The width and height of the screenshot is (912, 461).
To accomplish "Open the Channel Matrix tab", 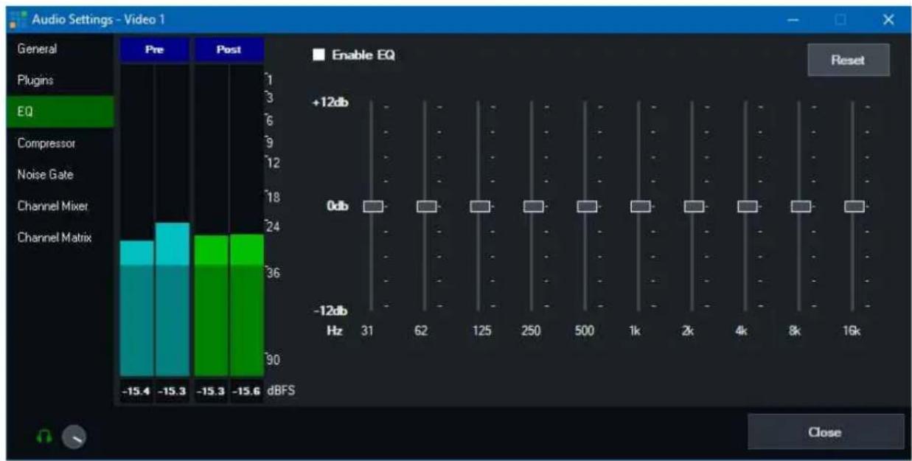I will (59, 238).
